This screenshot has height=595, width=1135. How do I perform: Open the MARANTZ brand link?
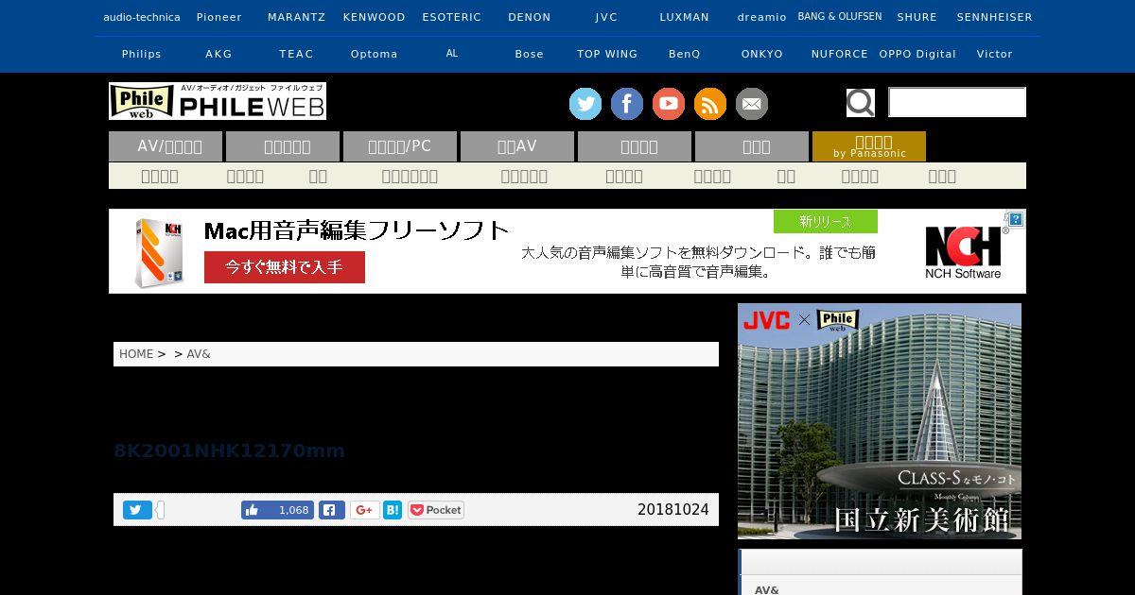point(297,17)
